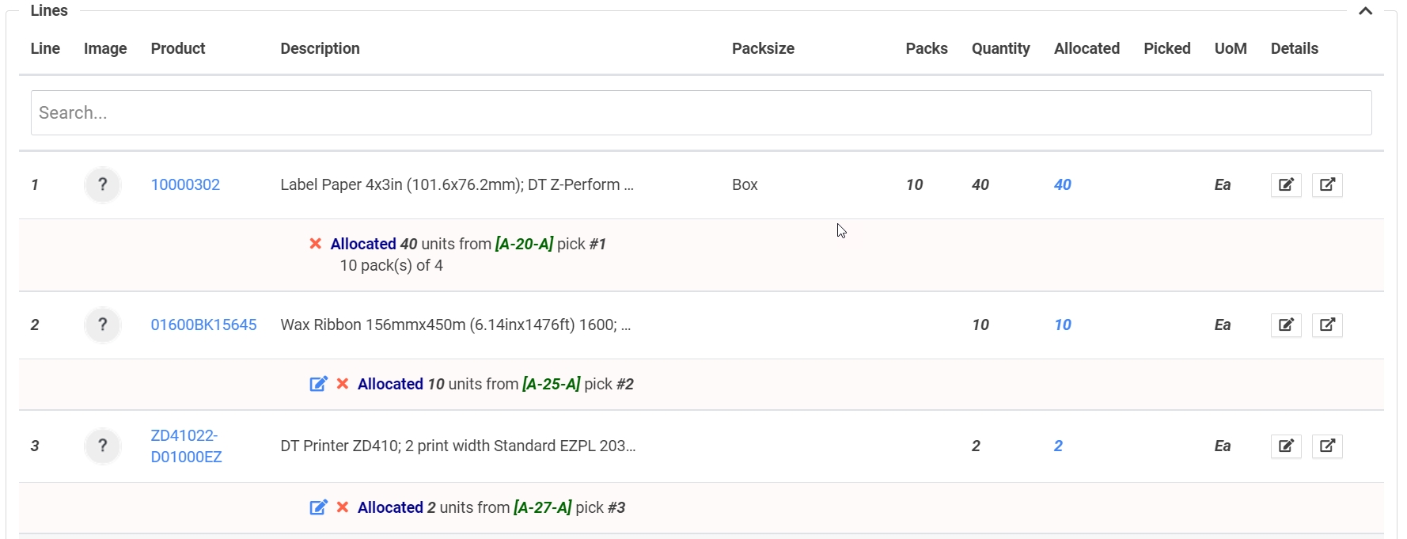Open line 1 details in new window

[x=1327, y=185]
